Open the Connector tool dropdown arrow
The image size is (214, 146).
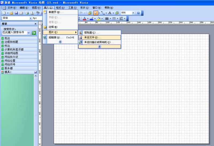106,13
